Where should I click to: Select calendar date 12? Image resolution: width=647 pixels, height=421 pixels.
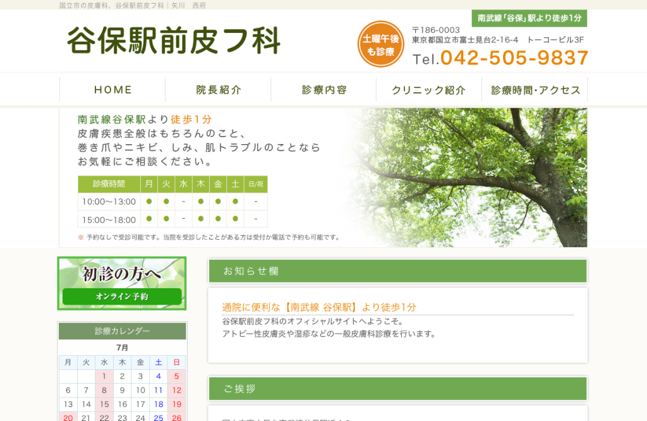coord(177,390)
